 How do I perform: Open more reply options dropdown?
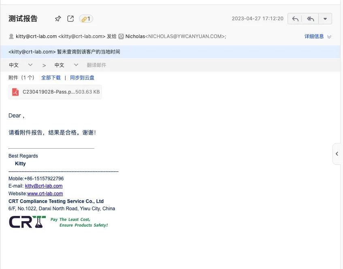pos(325,19)
